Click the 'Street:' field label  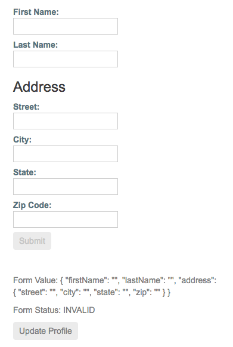click(x=26, y=107)
